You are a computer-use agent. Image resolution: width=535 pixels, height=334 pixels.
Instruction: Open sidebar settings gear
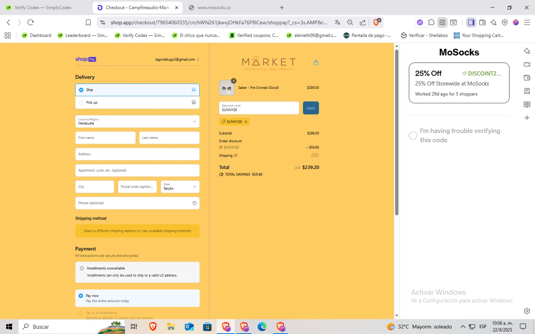527,311
